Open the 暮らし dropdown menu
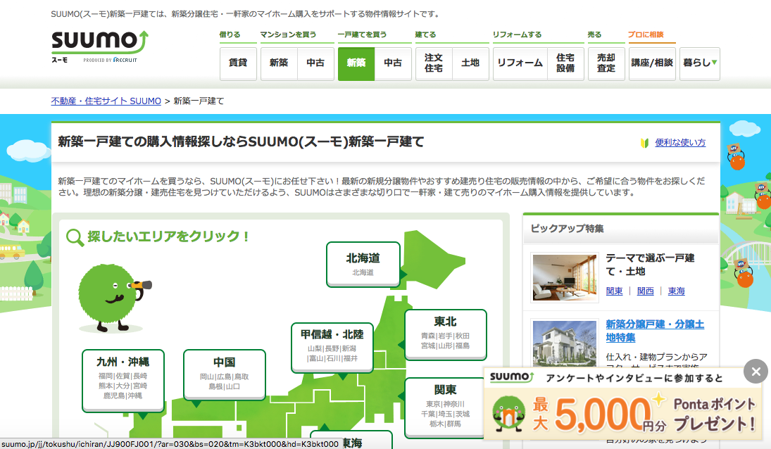The image size is (771, 449). pos(699,63)
